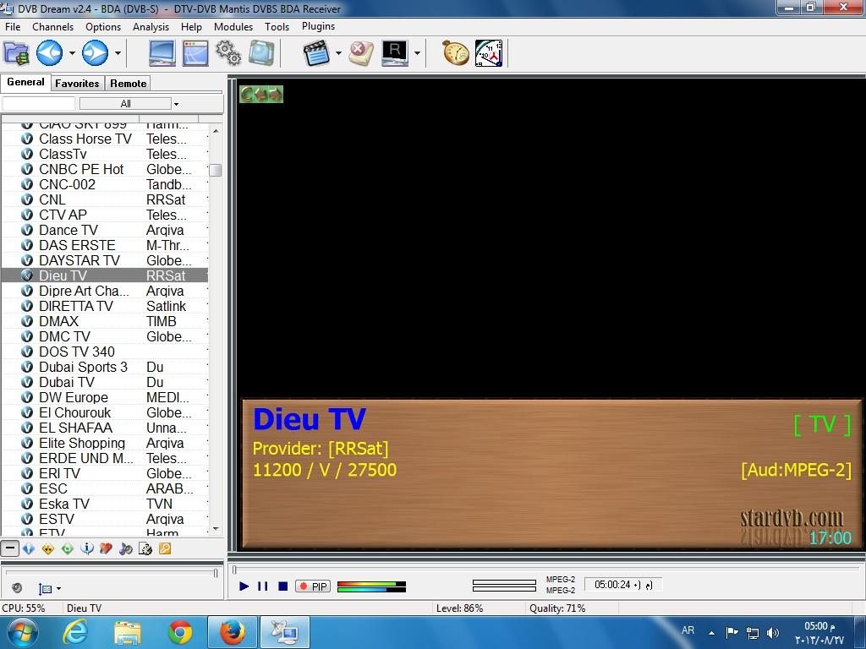The image size is (866, 649).
Task: Open dropdown arrow next to next channel
Action: (118, 53)
